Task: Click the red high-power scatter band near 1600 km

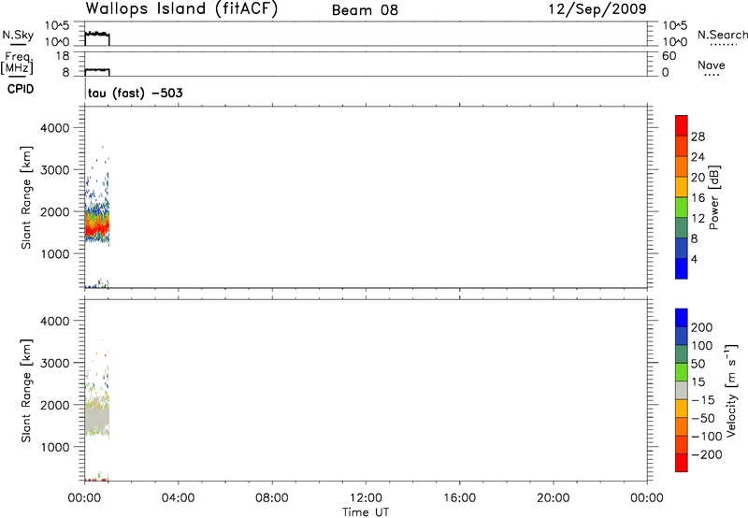Action: [x=97, y=227]
